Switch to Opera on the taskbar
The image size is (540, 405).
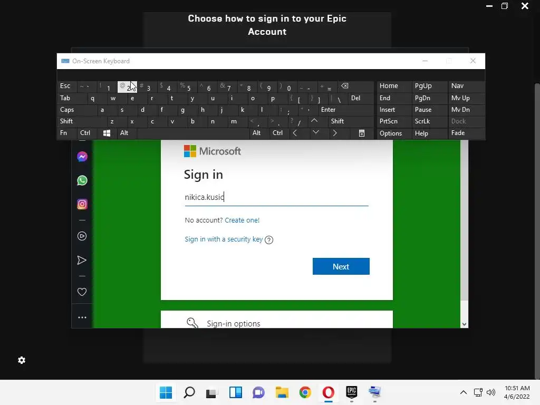click(x=328, y=392)
